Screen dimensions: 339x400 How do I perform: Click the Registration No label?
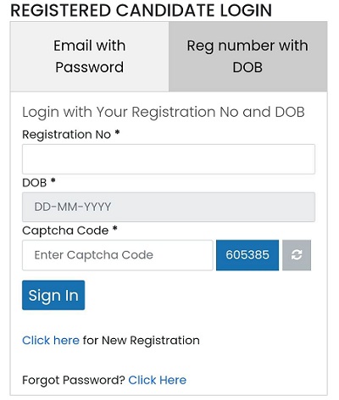coord(66,135)
